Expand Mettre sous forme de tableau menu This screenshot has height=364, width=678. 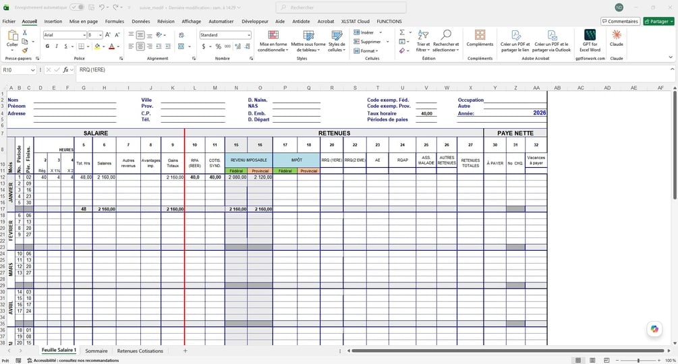click(308, 41)
